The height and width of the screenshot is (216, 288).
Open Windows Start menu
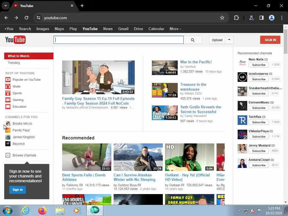click(x=8, y=210)
